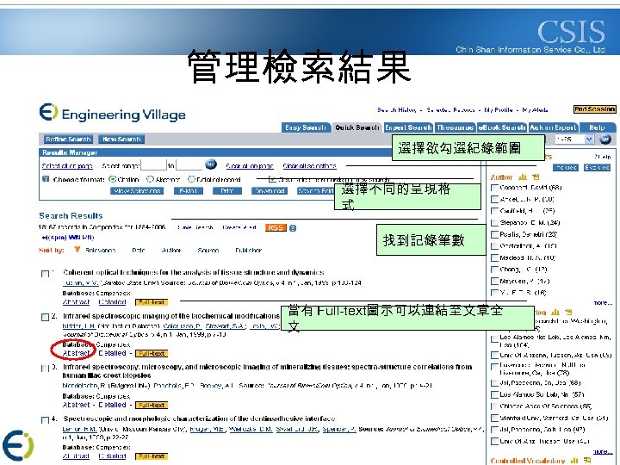Screen dimensions: 620x465
Task: Click the End Session button
Action: coord(594,109)
